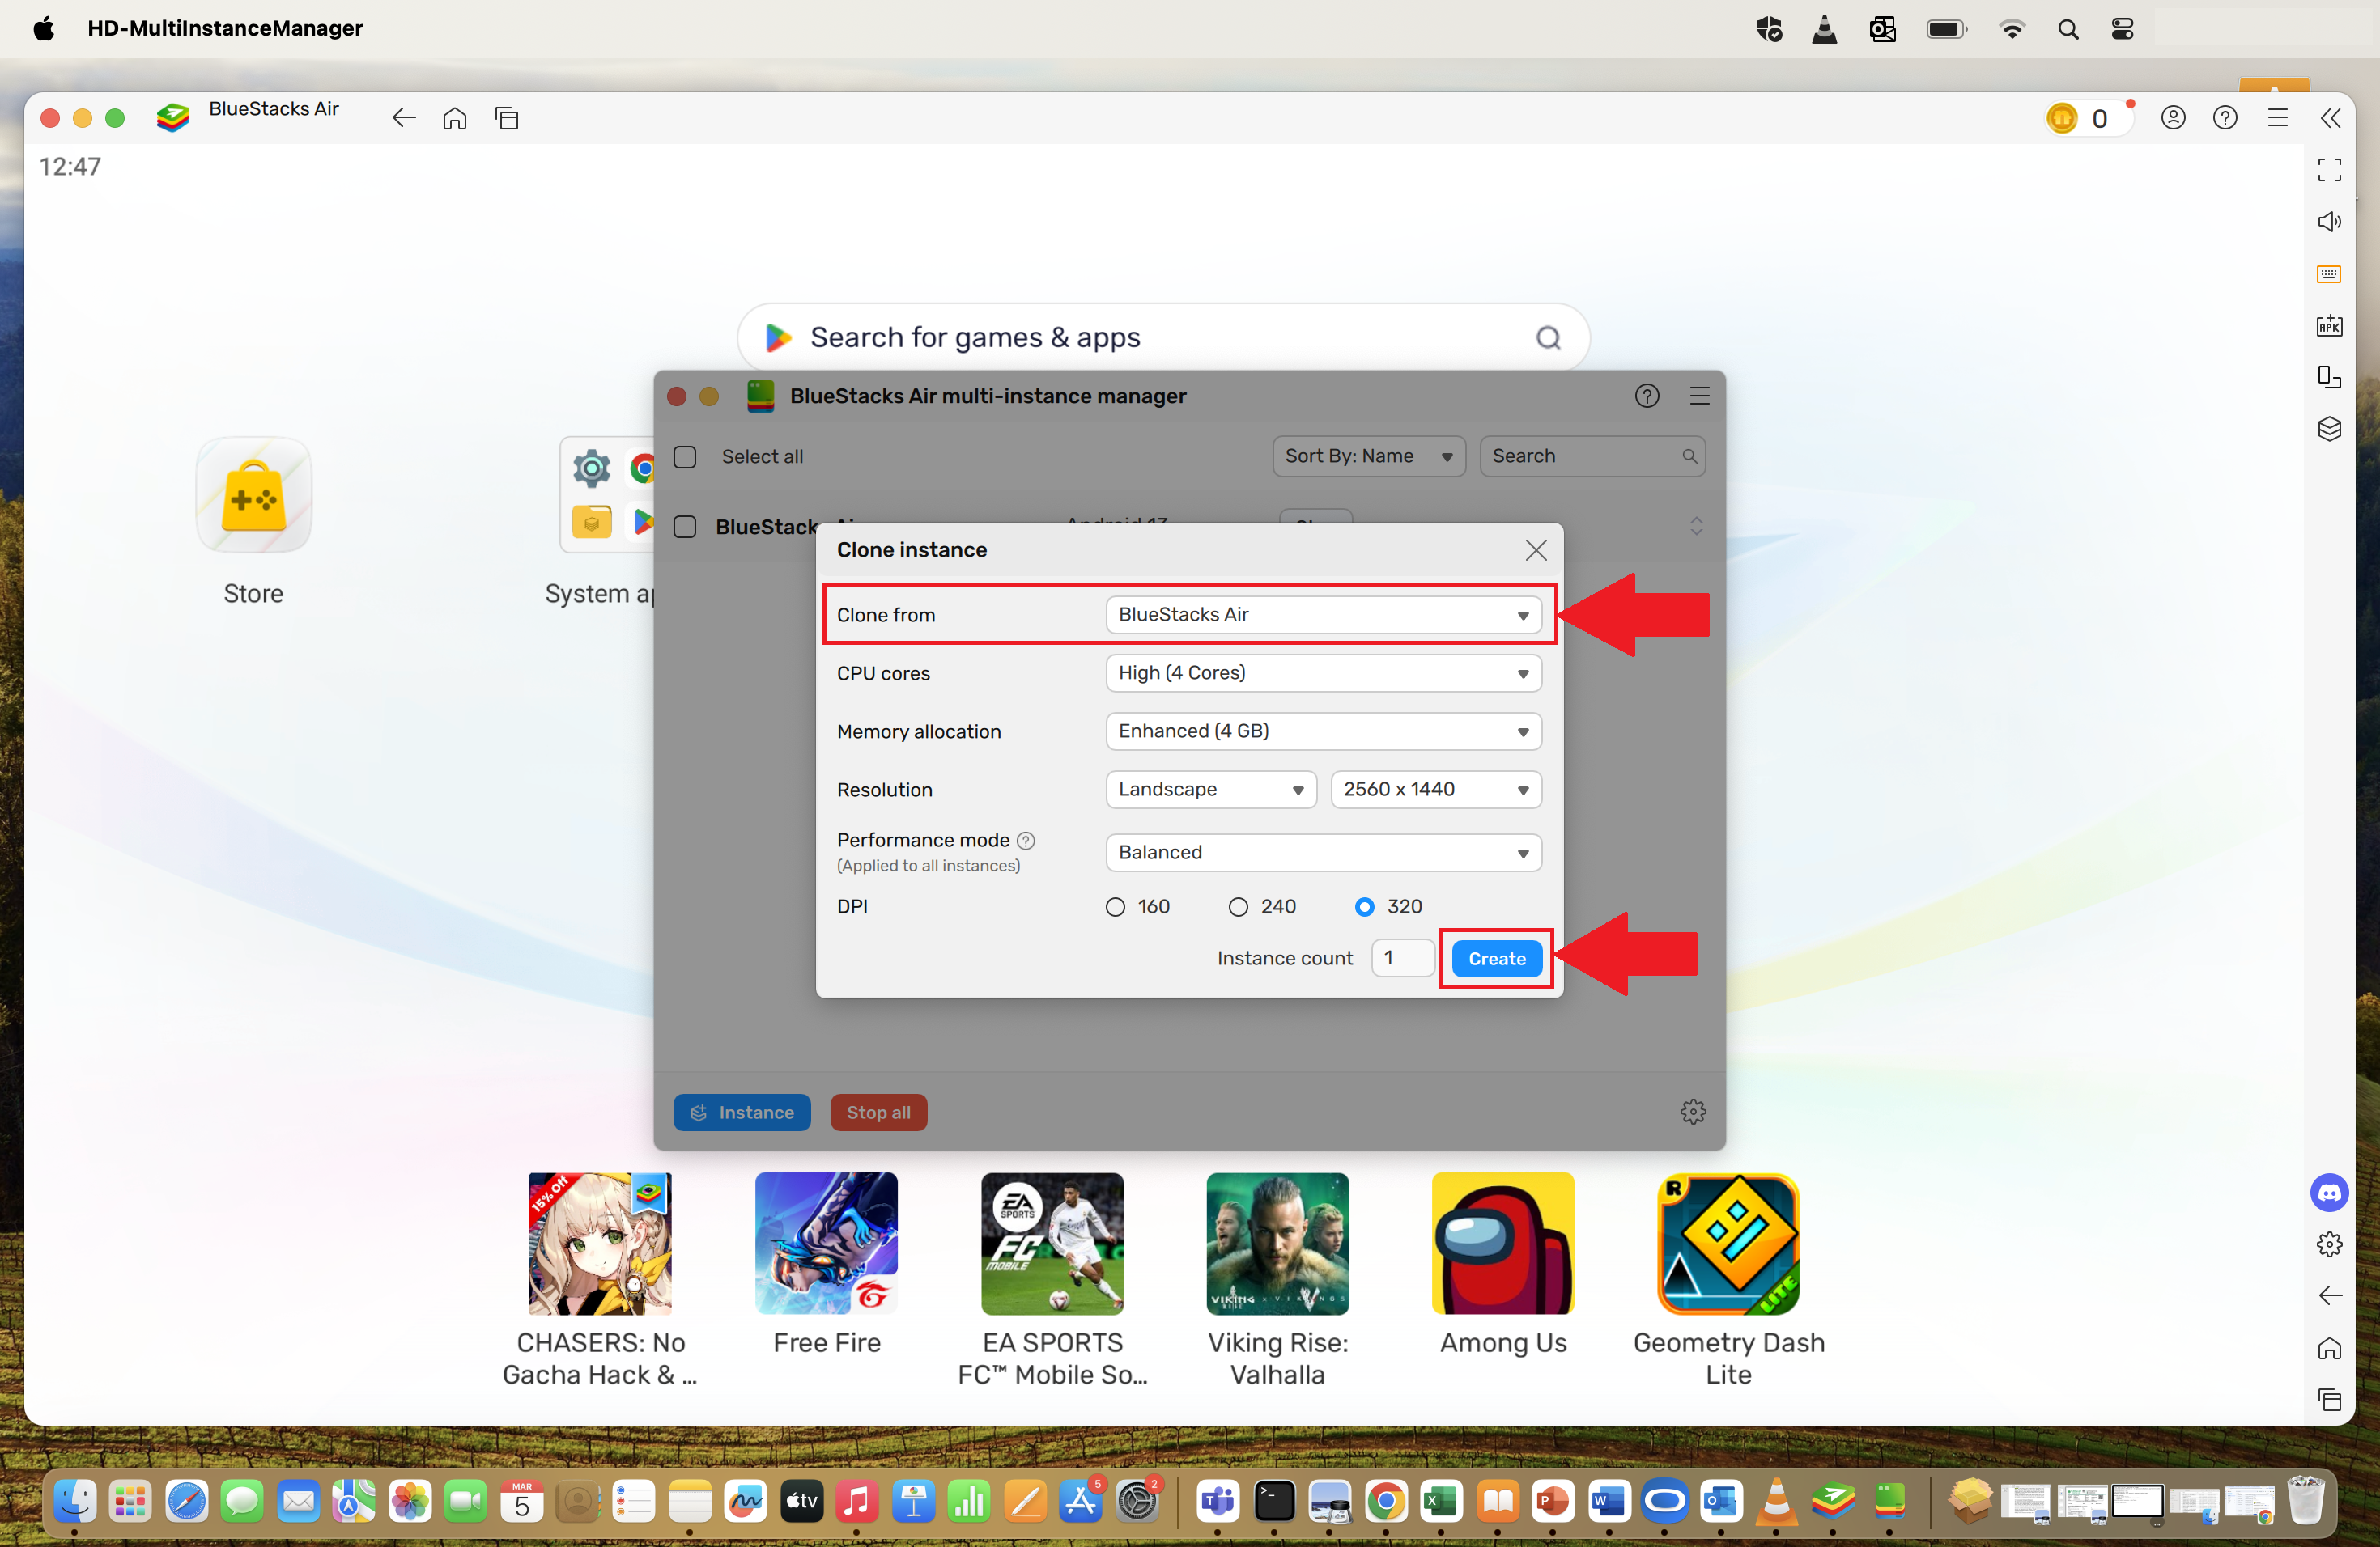Enter fullscreen via the sidebar fullscreen icon

coord(2330,170)
